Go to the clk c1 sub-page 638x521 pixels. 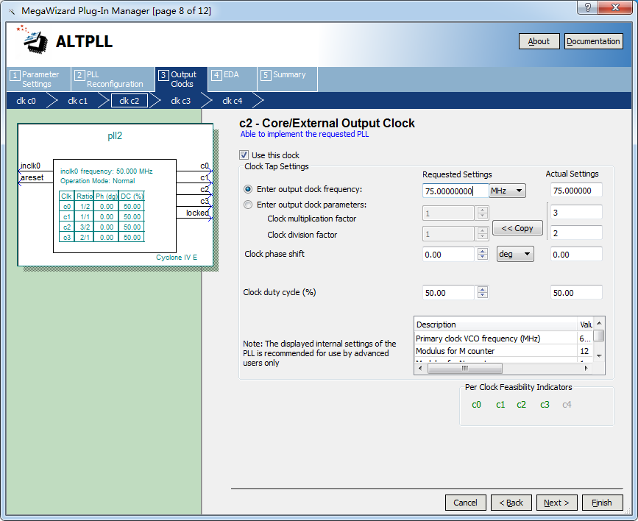78,101
